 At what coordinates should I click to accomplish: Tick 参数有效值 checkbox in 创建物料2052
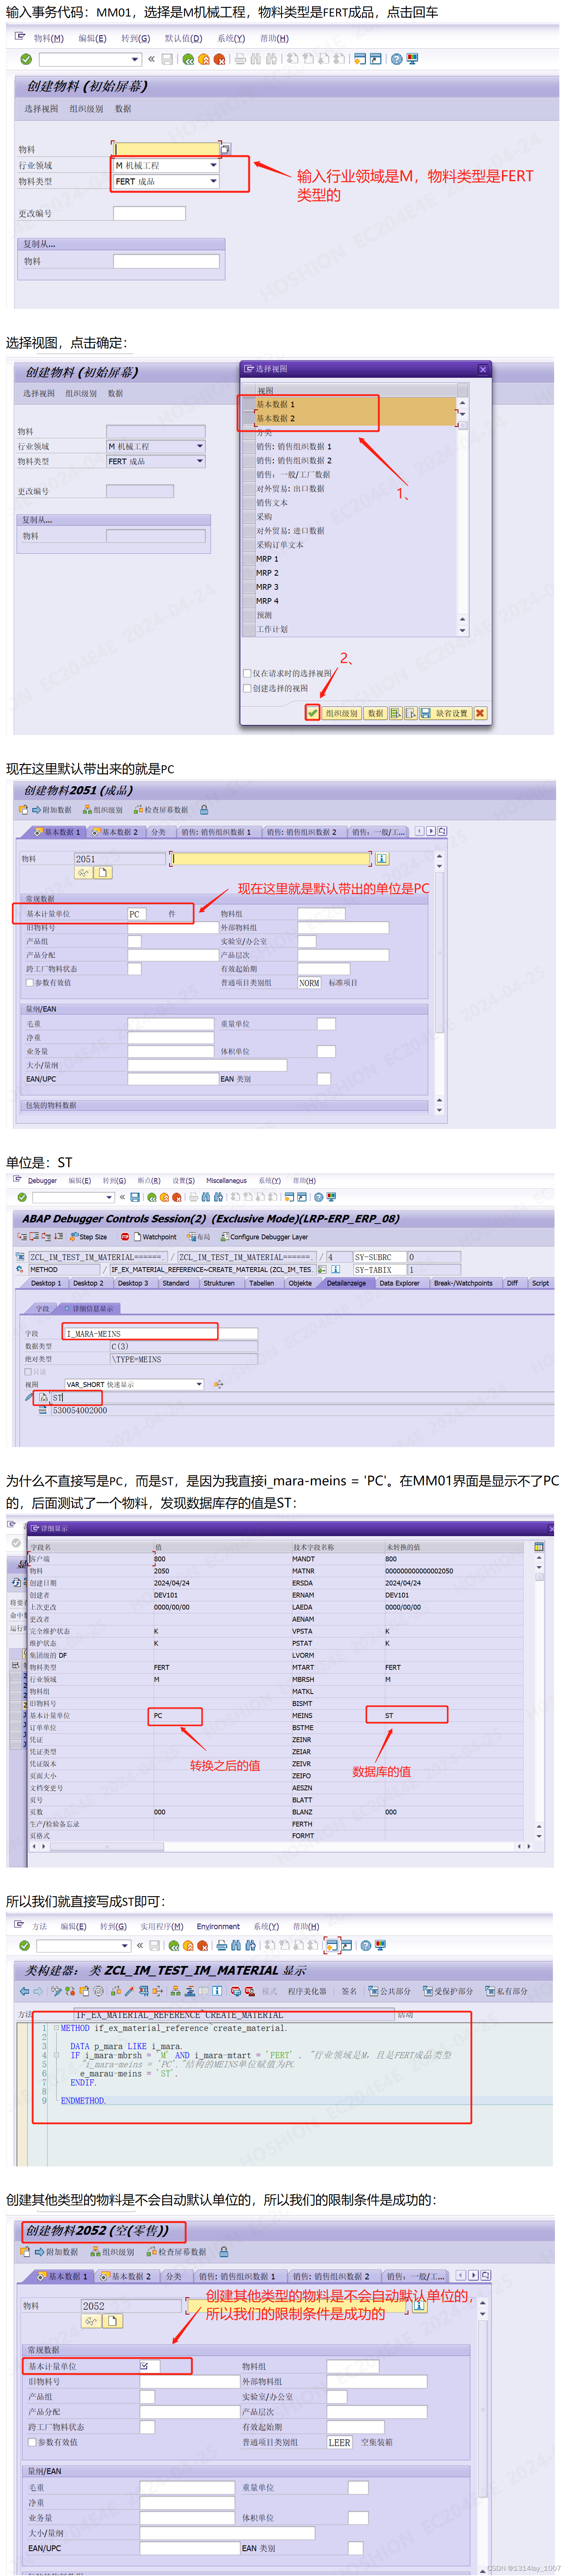pyautogui.click(x=32, y=2442)
